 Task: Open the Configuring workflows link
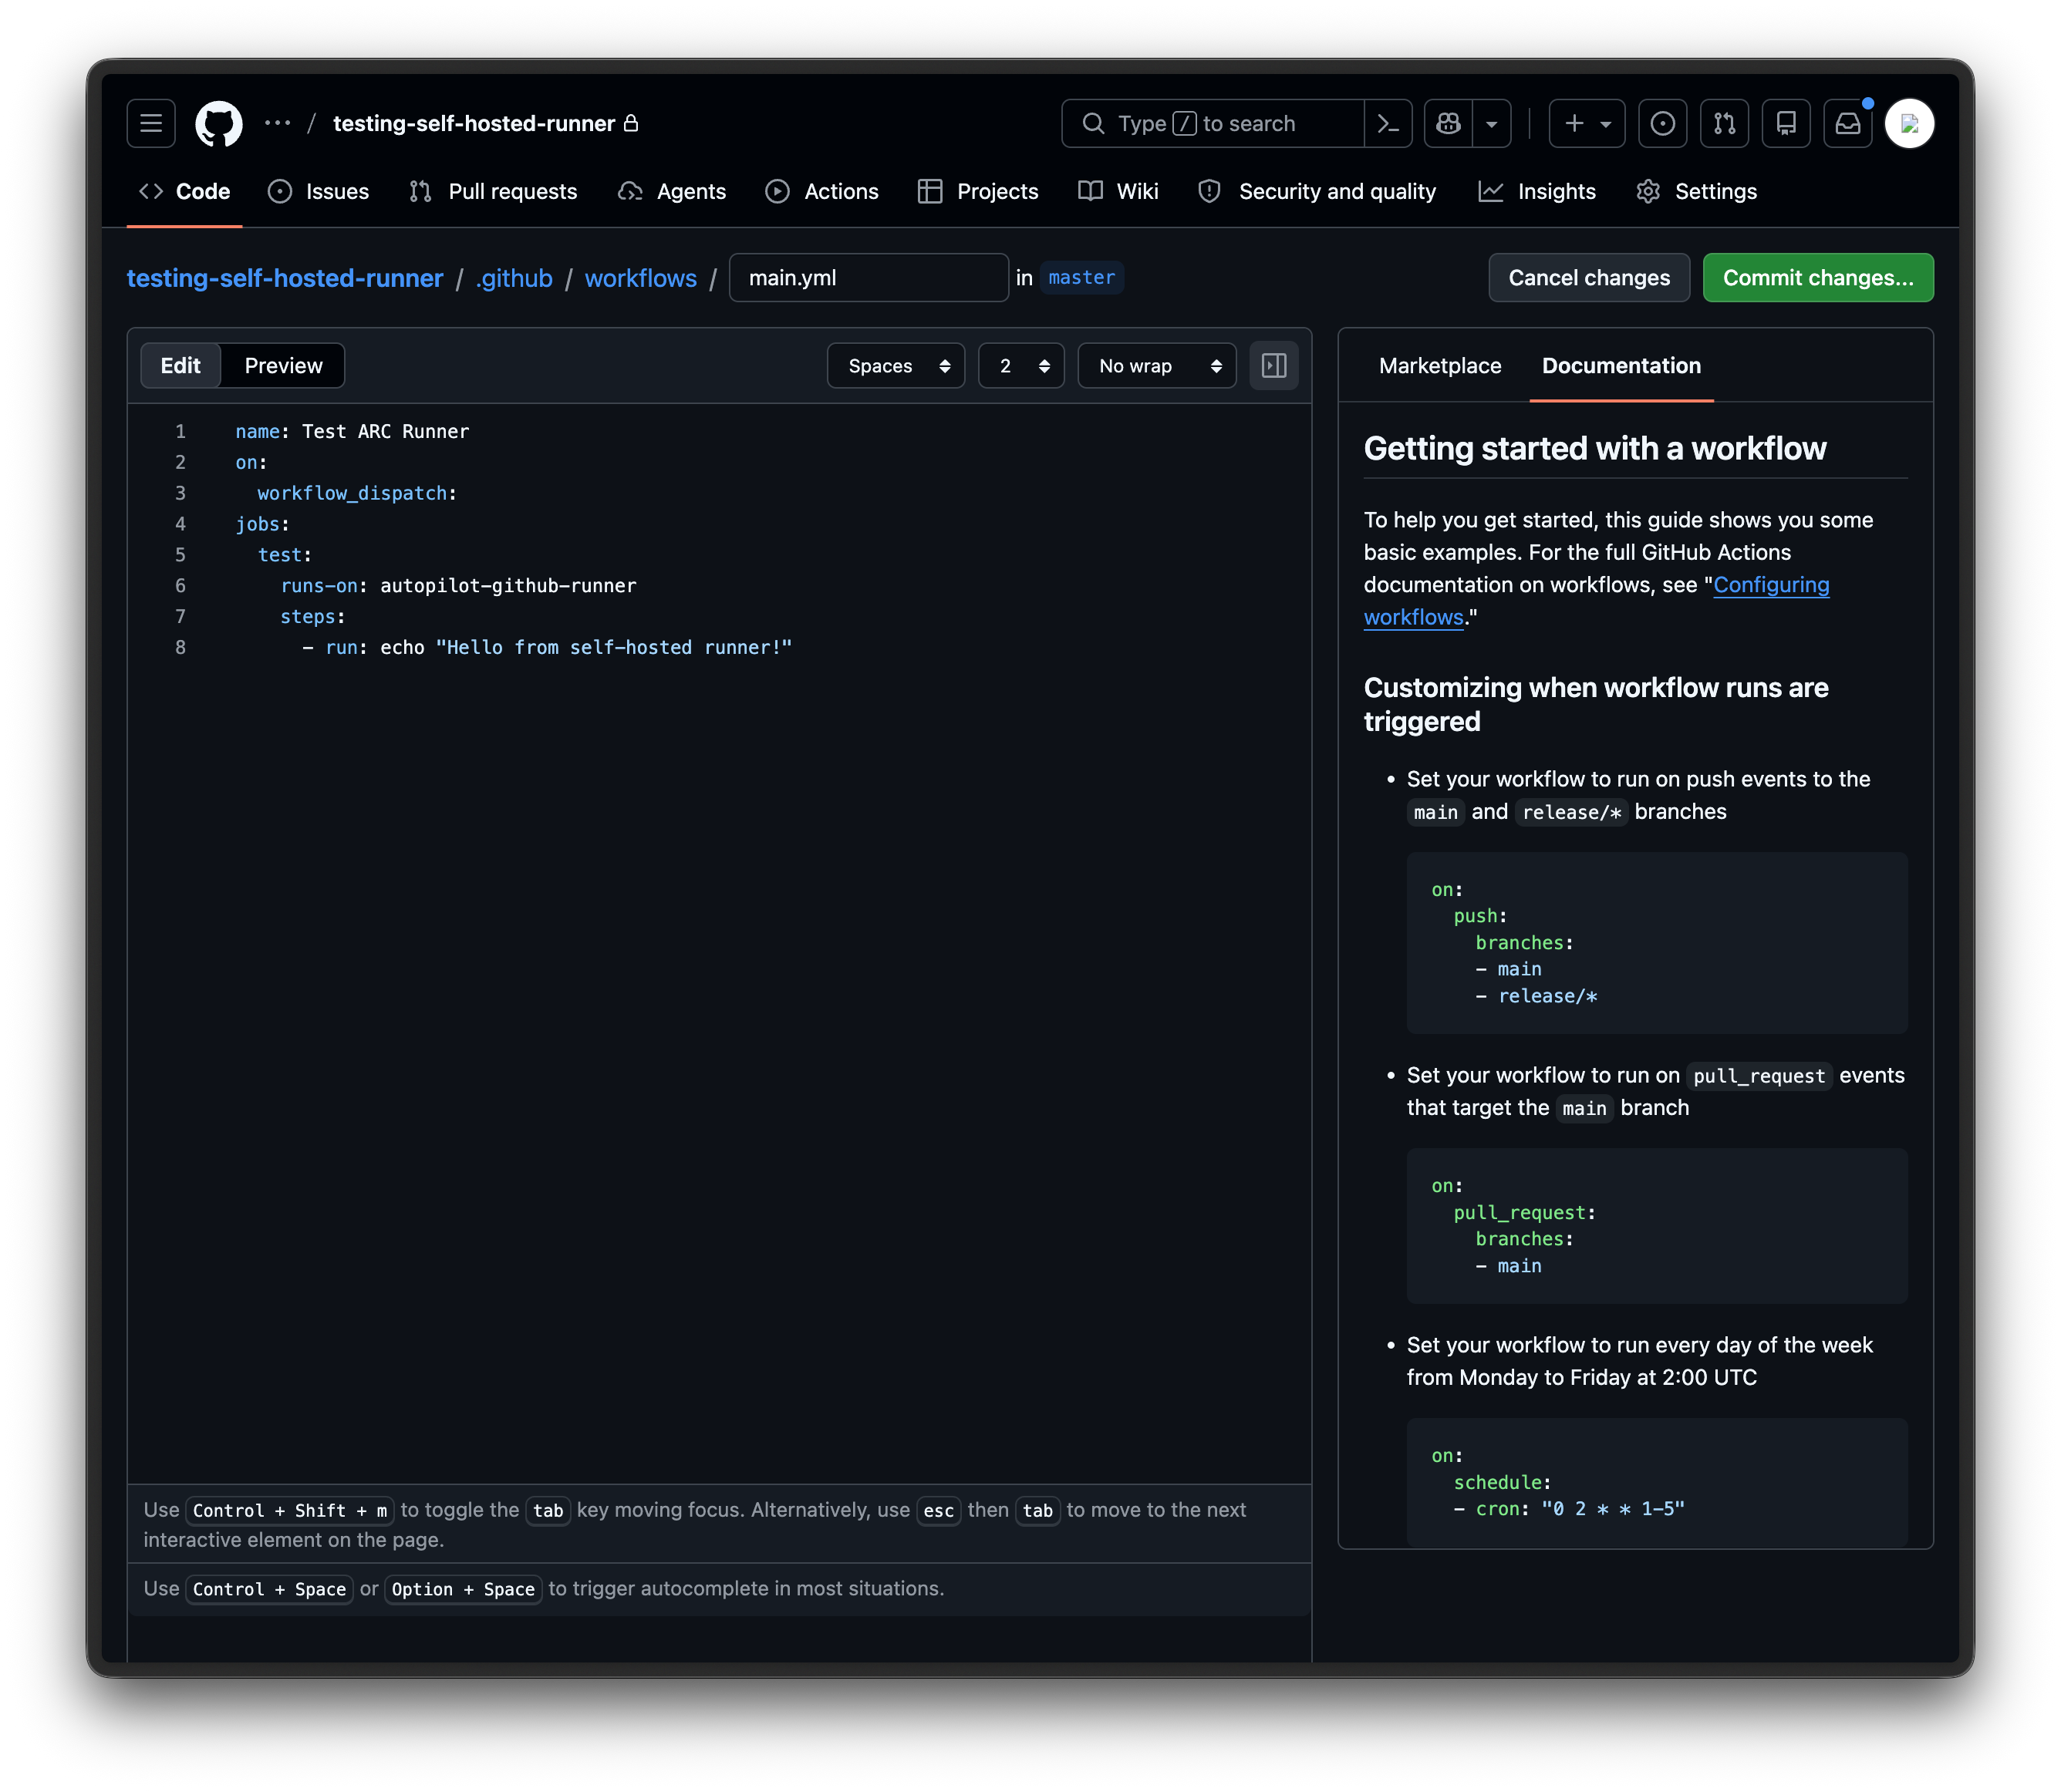click(x=1597, y=601)
